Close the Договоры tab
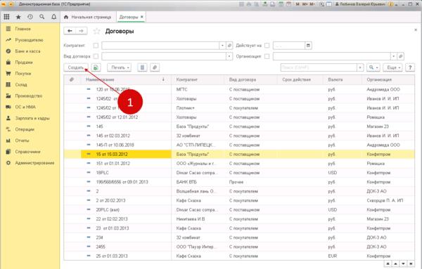Viewport: 422px width, 269px height. click(x=142, y=17)
